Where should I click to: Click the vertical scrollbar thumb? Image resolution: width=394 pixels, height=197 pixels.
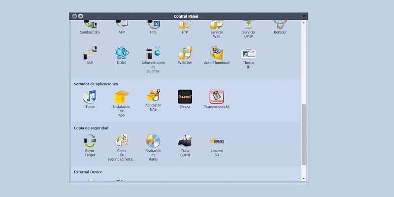tap(303, 134)
